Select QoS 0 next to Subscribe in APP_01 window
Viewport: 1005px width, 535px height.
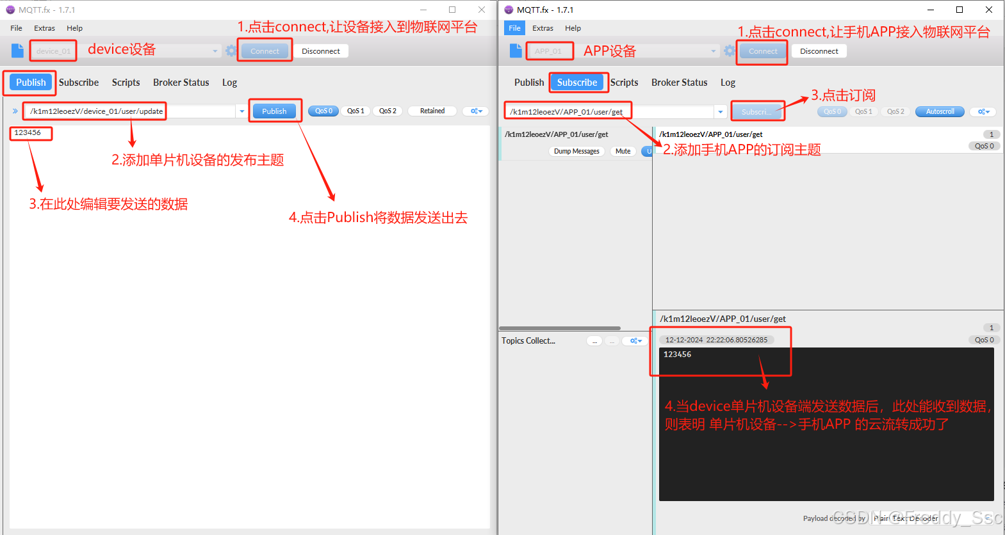[x=832, y=111]
